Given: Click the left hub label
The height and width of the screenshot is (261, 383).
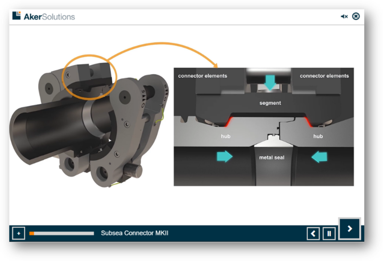Looking at the screenshot, I should (x=226, y=136).
